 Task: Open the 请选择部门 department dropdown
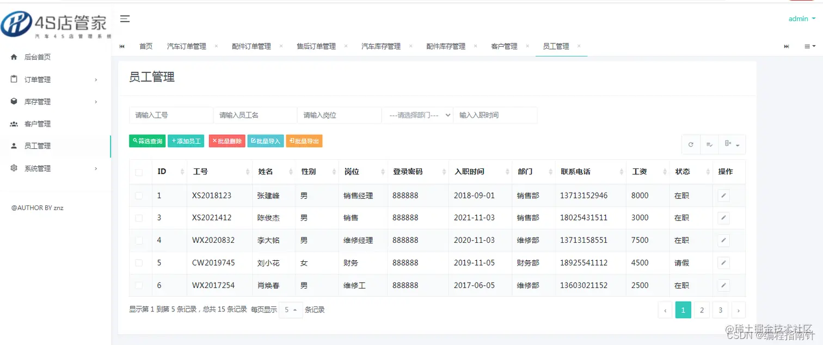pyautogui.click(x=417, y=115)
